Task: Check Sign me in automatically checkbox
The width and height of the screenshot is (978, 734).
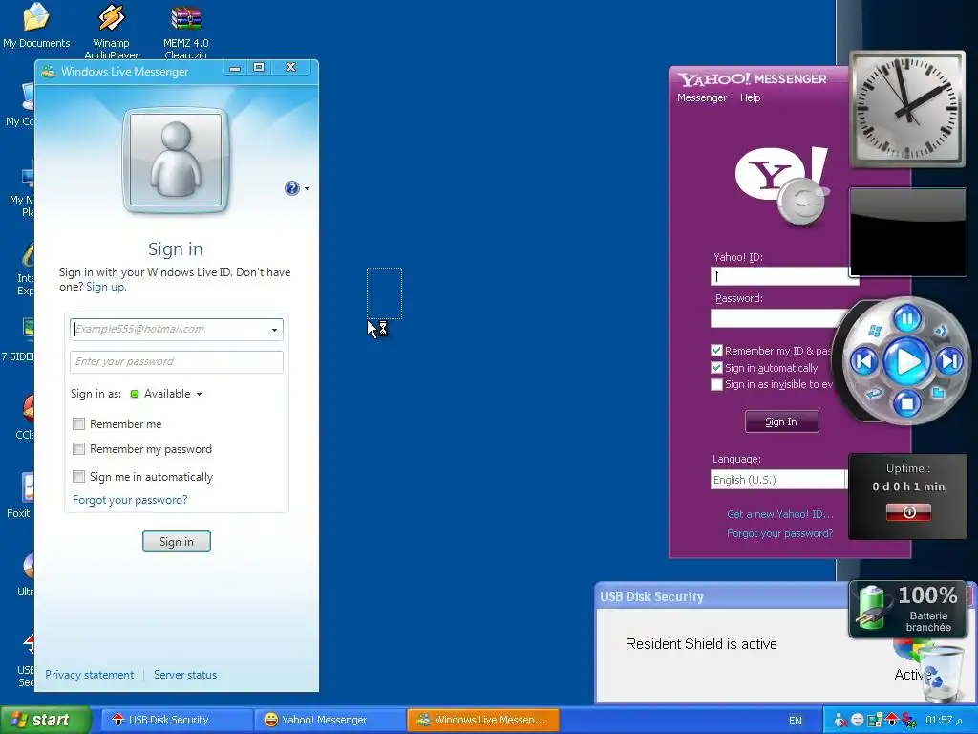Action: (78, 476)
